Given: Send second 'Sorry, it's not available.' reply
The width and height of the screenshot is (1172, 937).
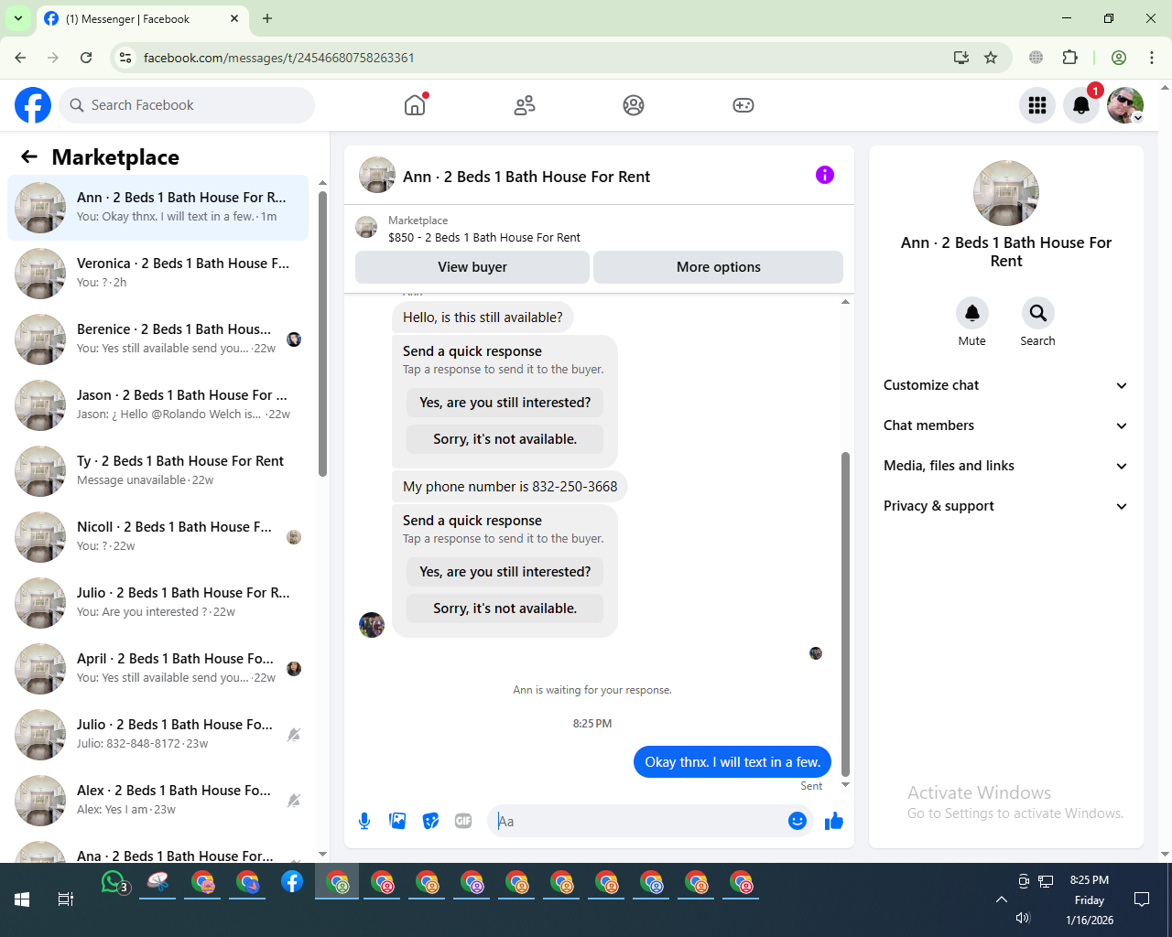Looking at the screenshot, I should point(505,609).
